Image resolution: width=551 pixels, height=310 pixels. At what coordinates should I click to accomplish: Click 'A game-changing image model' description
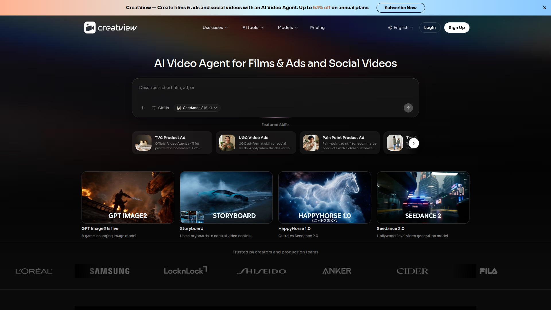pos(109,236)
